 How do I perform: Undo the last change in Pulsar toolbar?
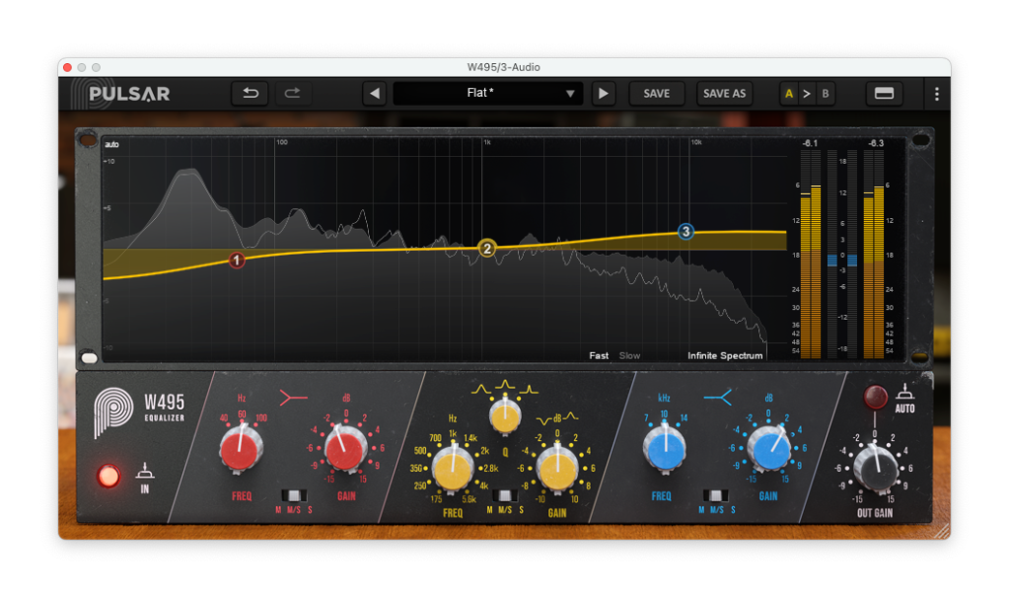[x=251, y=94]
